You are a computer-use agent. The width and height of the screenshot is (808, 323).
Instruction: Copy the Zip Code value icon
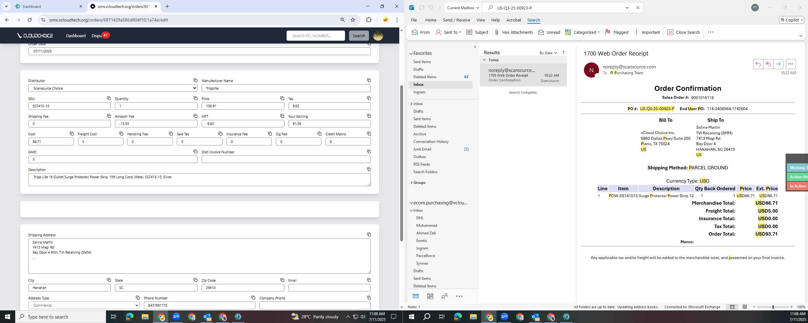tap(282, 280)
